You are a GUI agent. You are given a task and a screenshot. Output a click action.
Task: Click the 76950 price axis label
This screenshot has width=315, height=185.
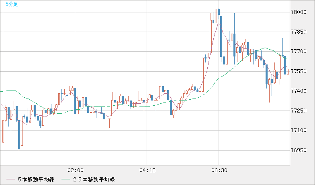[x=299, y=151]
